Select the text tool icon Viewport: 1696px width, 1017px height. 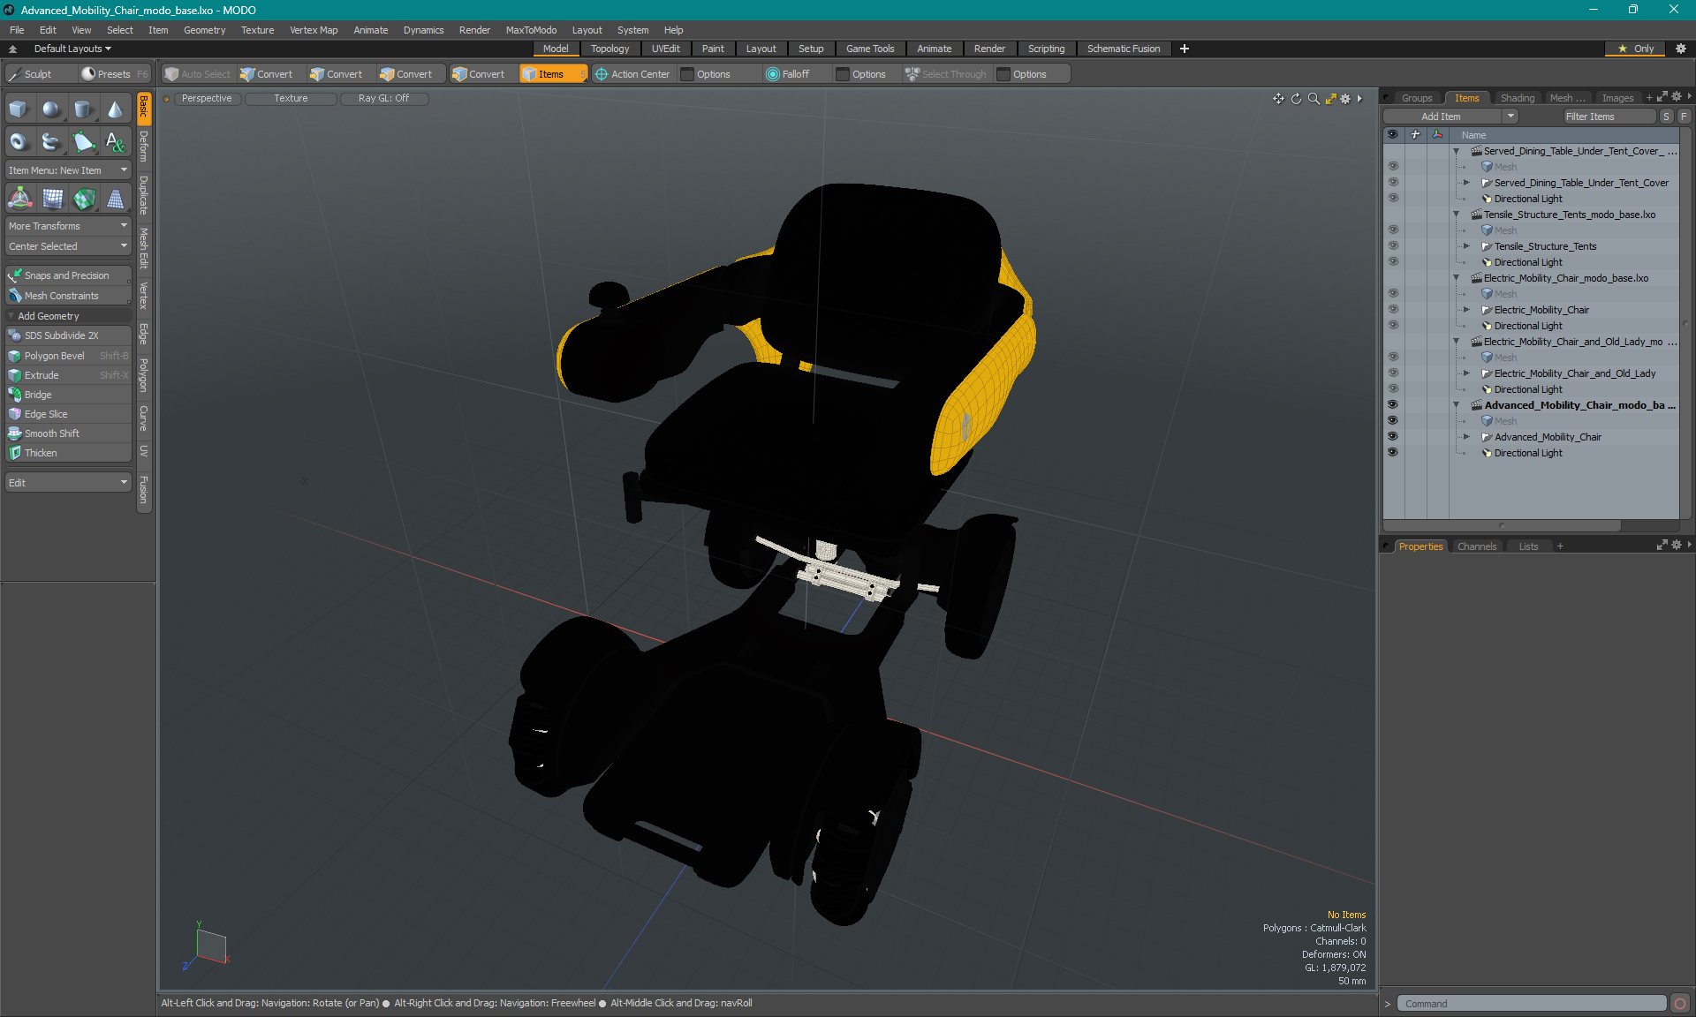[x=116, y=141]
